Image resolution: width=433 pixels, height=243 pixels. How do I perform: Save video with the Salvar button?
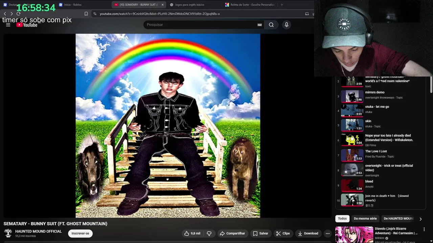(260, 233)
